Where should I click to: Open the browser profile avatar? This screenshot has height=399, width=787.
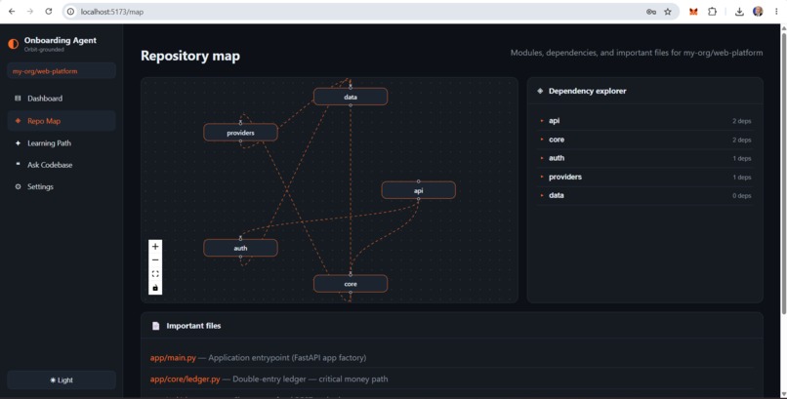pos(758,12)
